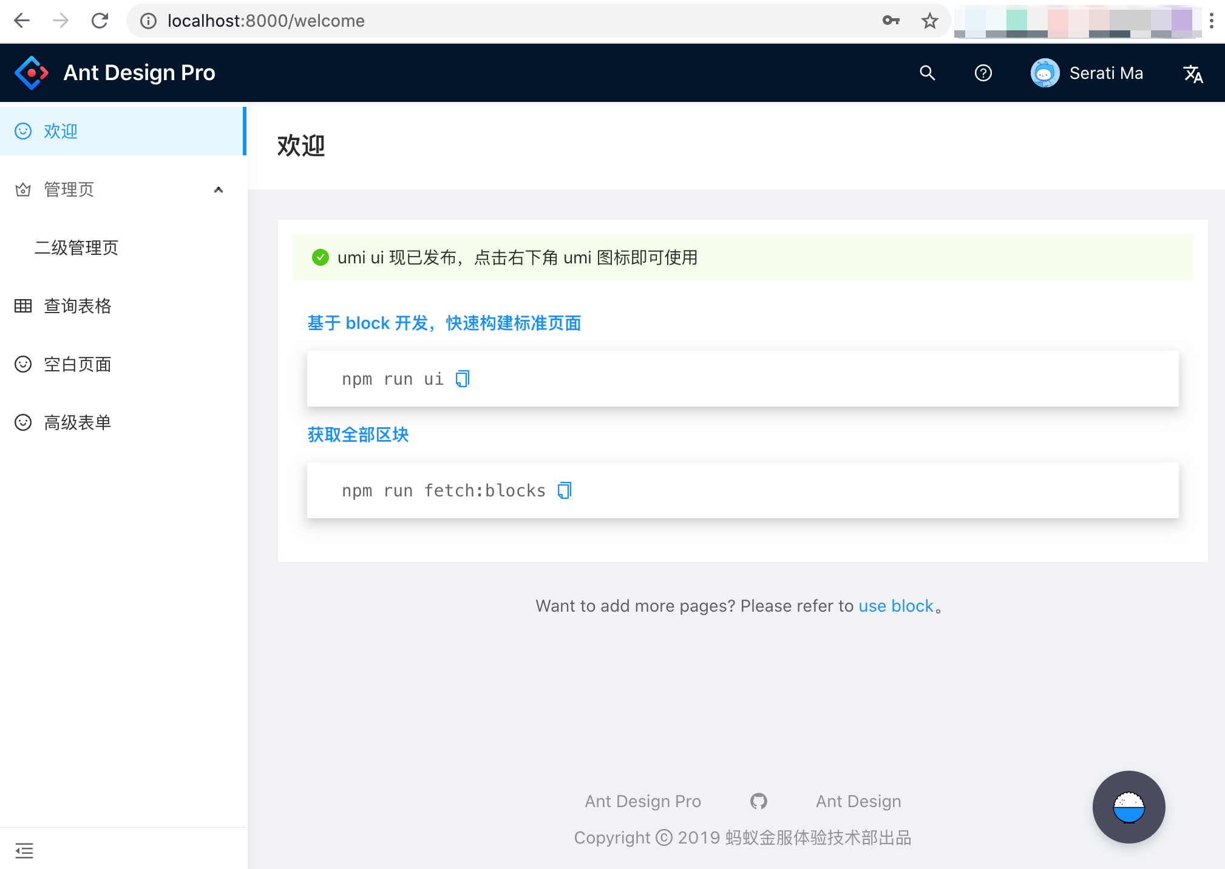Copy the npm run fetch:blocks command

(x=565, y=490)
